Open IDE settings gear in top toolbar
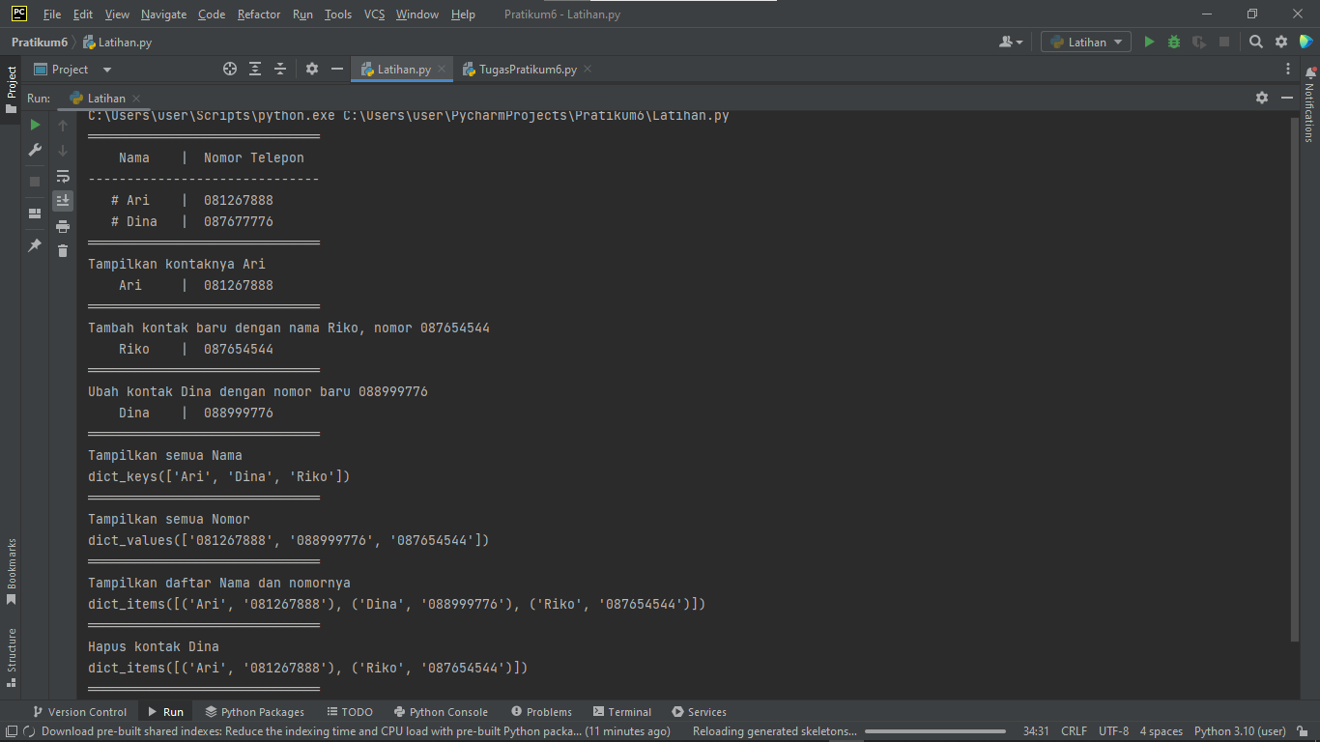This screenshot has width=1320, height=742. pos(1281,42)
